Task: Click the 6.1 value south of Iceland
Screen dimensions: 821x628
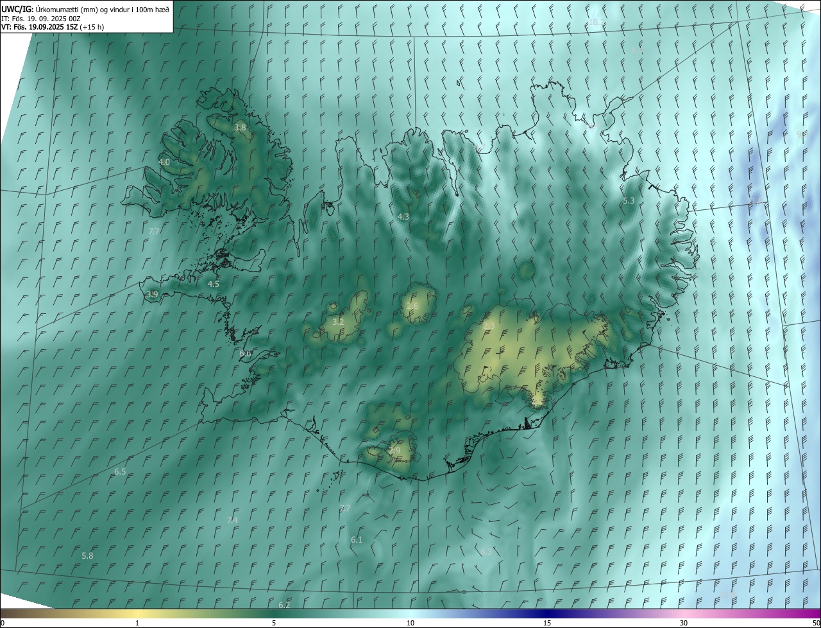Action: [357, 540]
